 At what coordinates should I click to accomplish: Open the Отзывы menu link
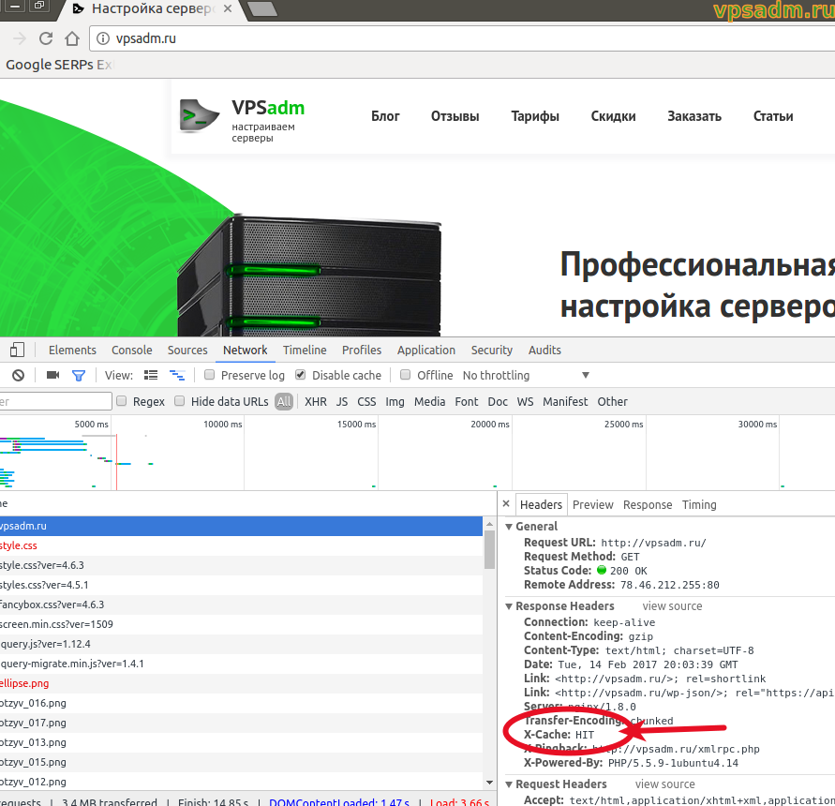[455, 116]
